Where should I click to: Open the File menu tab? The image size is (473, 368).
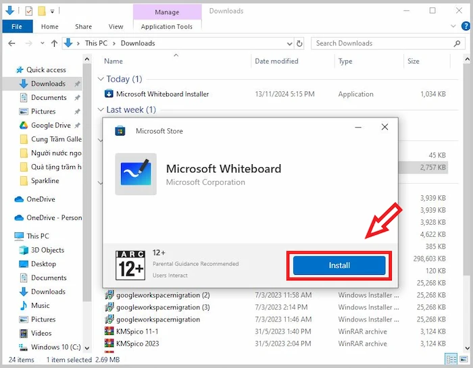pos(17,26)
